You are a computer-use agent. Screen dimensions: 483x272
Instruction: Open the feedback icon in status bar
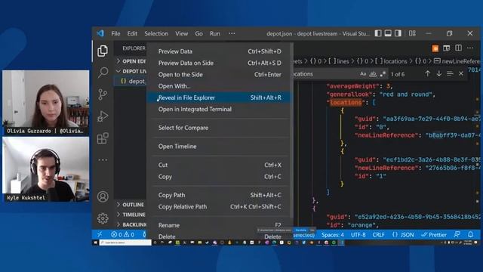pos(457,234)
